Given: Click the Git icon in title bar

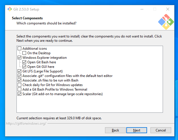Looking at the screenshot, I should pos(10,9).
